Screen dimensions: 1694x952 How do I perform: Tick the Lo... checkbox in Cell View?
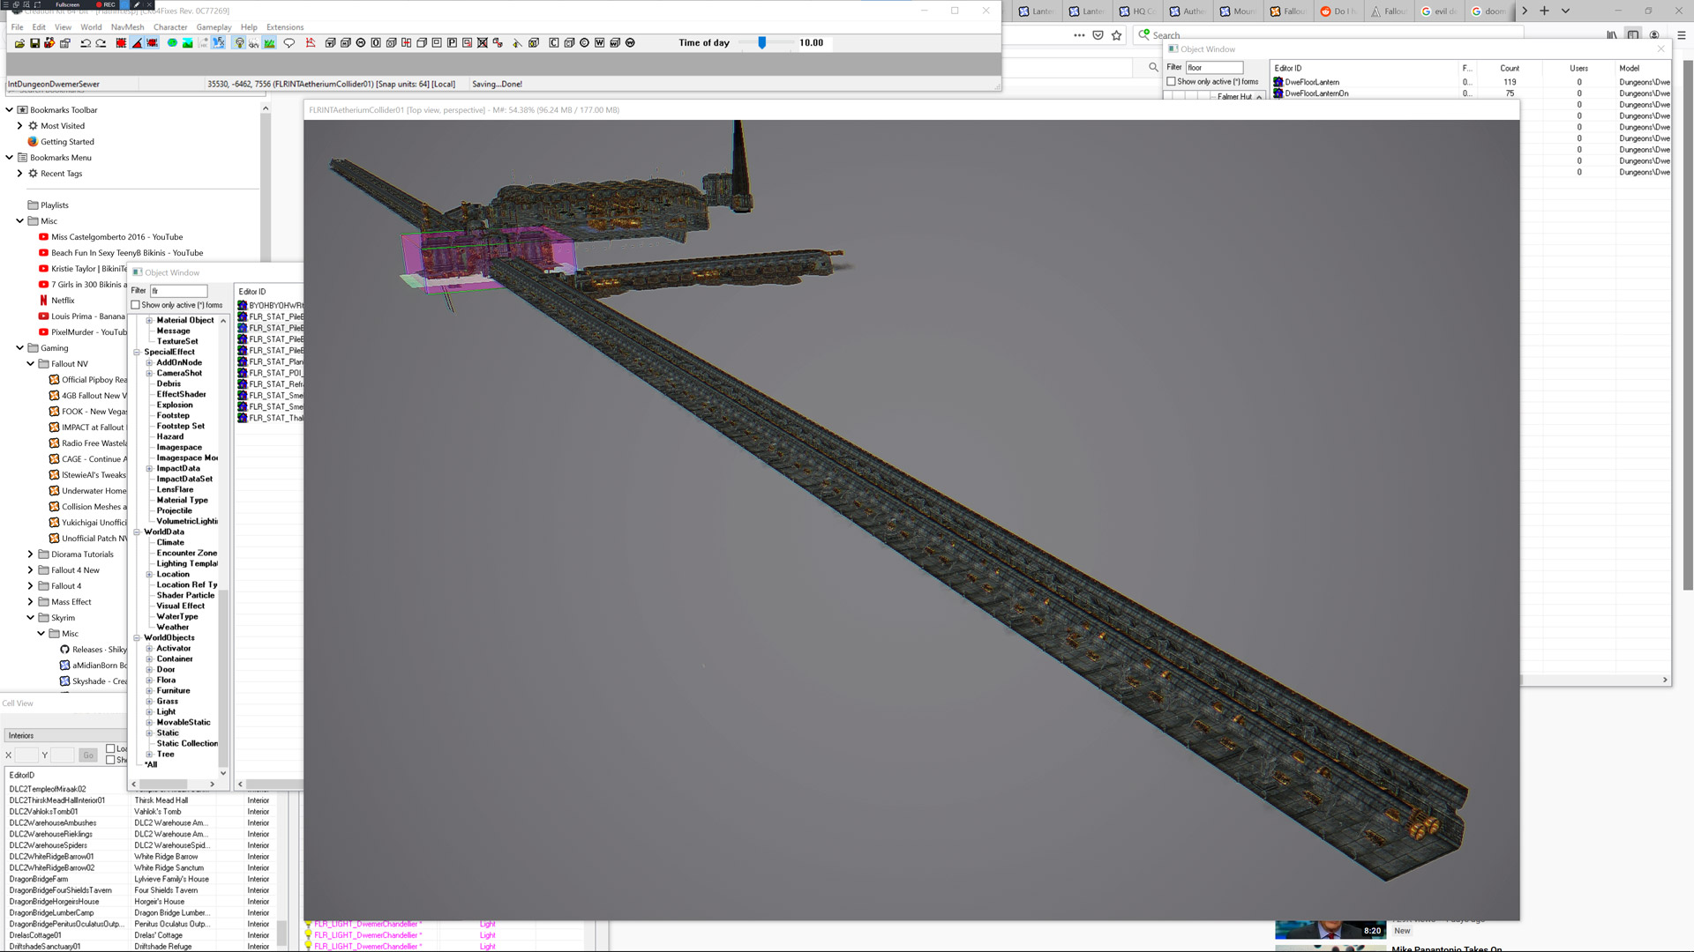tap(111, 748)
